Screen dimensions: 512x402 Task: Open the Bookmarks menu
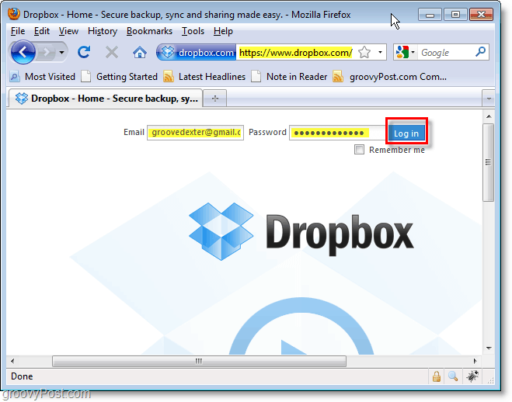click(x=149, y=31)
